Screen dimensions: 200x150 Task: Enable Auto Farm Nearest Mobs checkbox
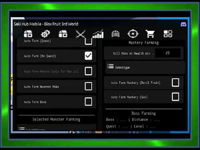88,86
